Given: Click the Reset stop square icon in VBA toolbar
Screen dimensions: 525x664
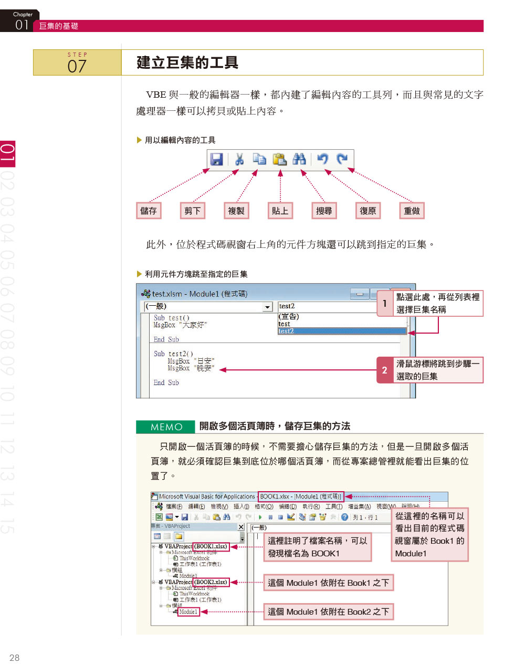Looking at the screenshot, I should point(280,517).
